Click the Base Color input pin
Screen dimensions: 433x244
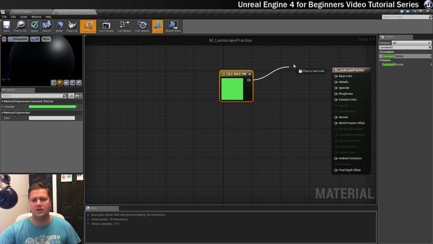[x=336, y=76]
